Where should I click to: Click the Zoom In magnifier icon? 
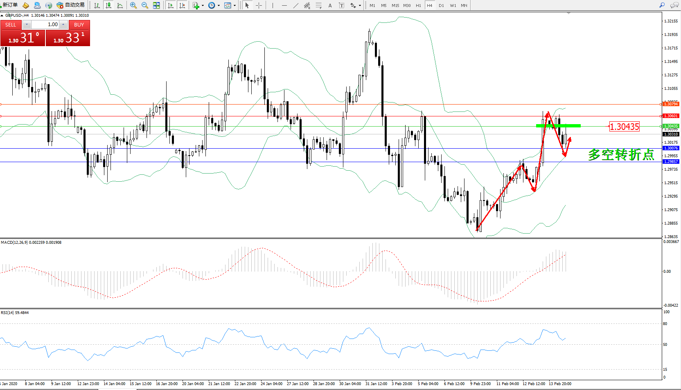pyautogui.click(x=133, y=5)
